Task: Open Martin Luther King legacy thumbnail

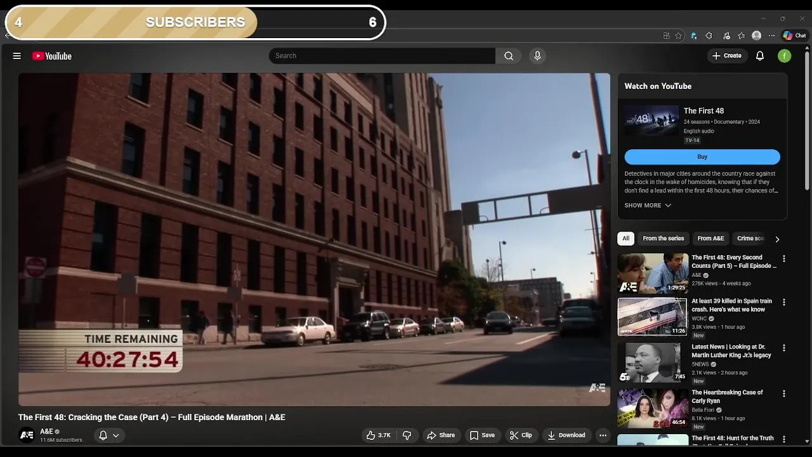Action: pyautogui.click(x=653, y=362)
